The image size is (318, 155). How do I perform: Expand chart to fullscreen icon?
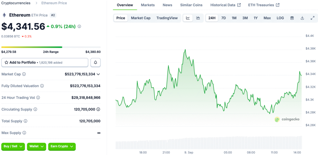312,18
